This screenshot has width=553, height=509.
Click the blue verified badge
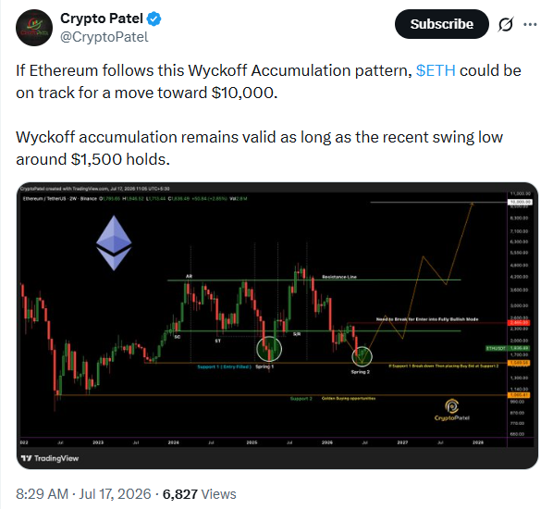point(154,19)
